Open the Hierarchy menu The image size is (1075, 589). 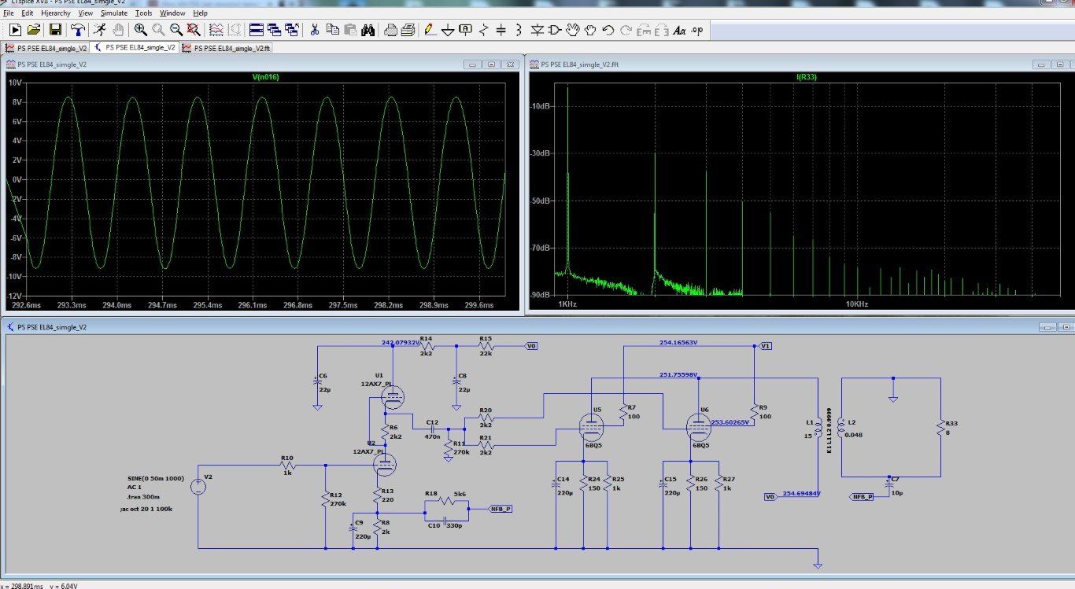pos(56,13)
